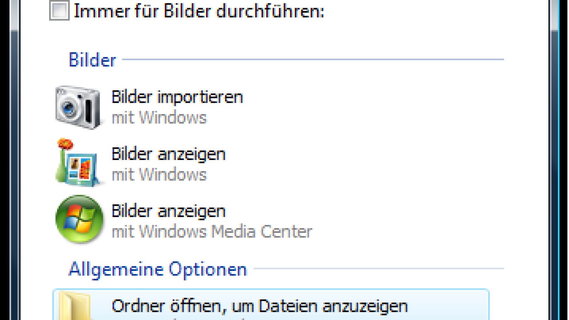
Task: Click 'mit Windows' under Bilder importieren
Action: 159,118
